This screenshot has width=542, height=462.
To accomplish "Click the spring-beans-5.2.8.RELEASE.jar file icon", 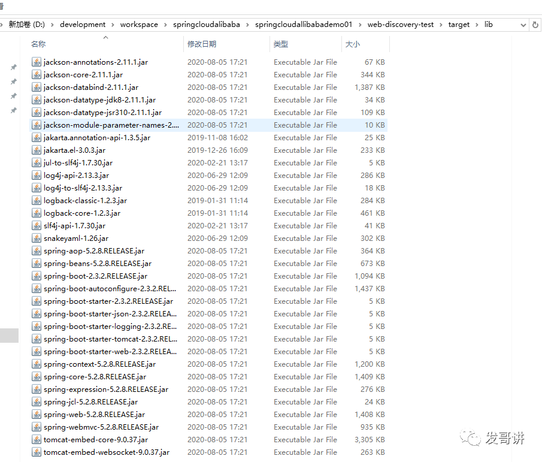I will (37, 264).
